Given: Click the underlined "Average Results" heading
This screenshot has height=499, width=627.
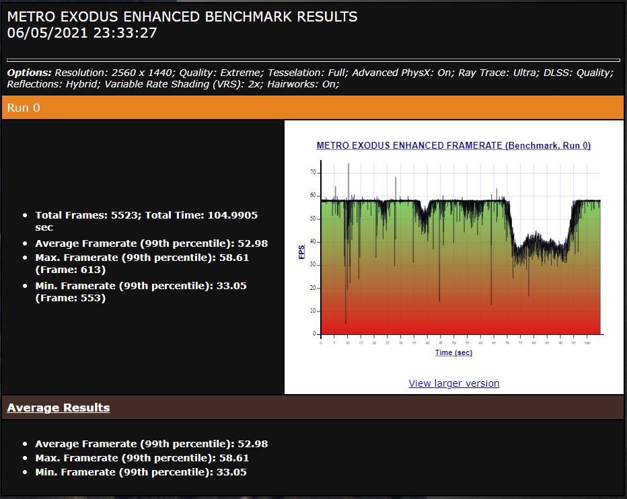Looking at the screenshot, I should (x=59, y=408).
